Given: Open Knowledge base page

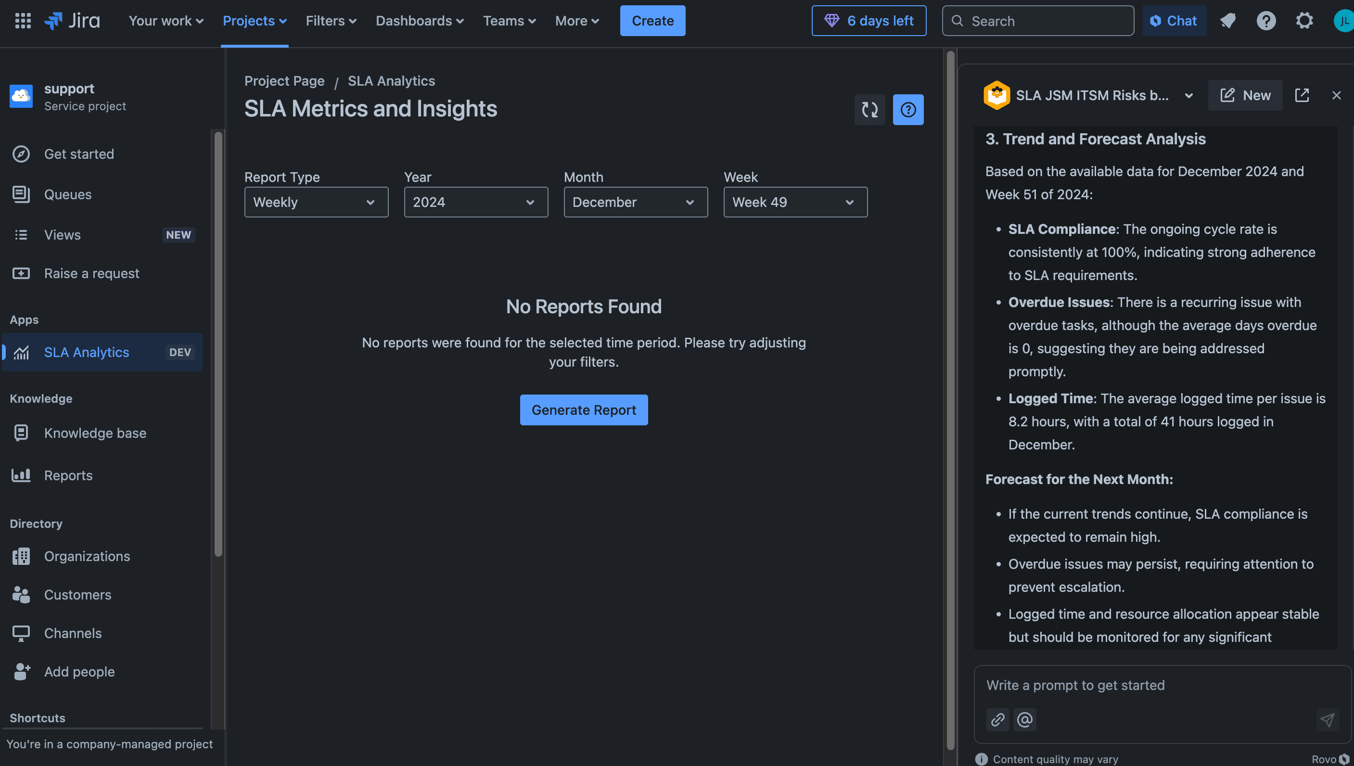Looking at the screenshot, I should (x=102, y=433).
